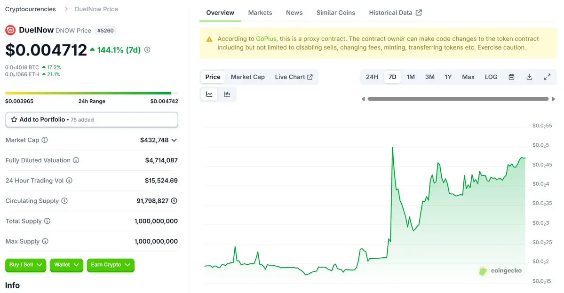Viewport: 564px width, 293px height.
Task: Switch to the Markets tab
Action: [260, 13]
